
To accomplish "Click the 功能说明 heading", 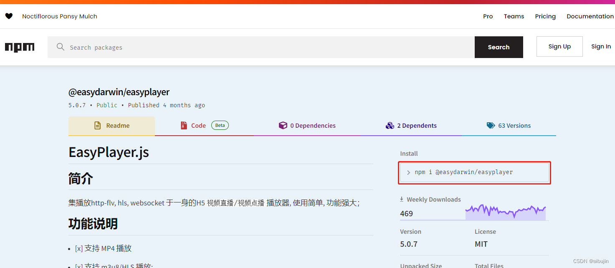I will 93,224.
